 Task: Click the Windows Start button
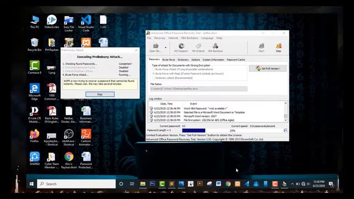[32, 184]
